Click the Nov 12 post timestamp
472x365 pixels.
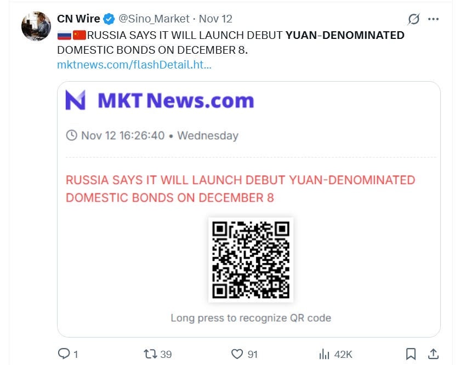click(215, 19)
